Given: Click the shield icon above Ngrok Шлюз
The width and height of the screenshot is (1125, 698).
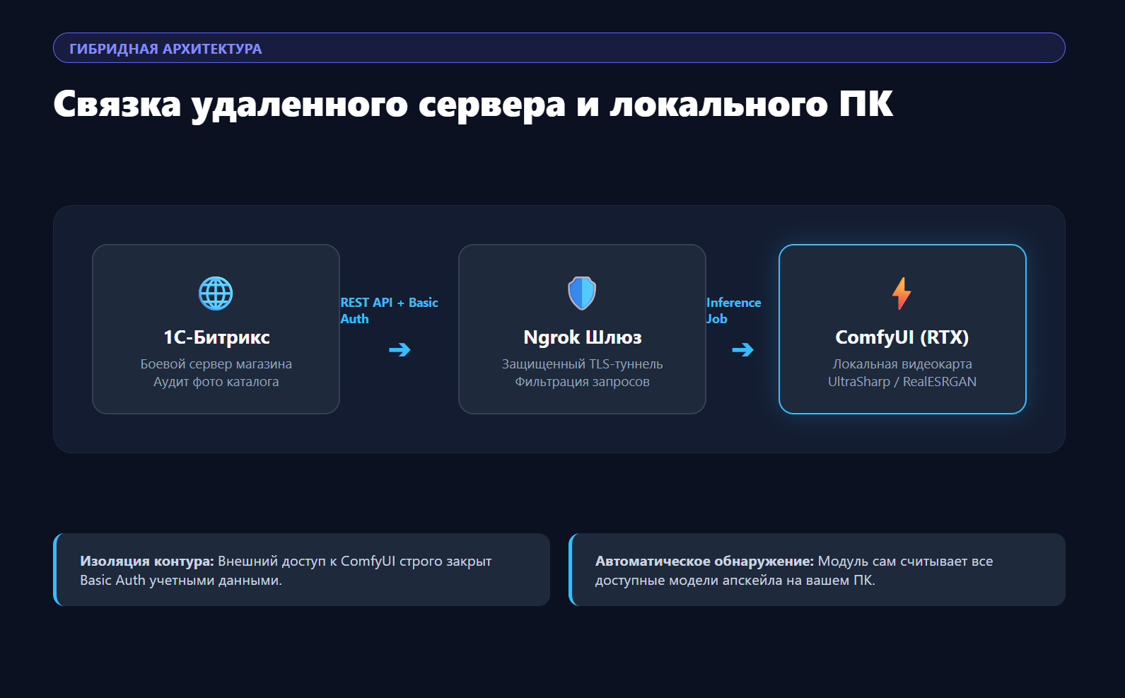Looking at the screenshot, I should (582, 293).
